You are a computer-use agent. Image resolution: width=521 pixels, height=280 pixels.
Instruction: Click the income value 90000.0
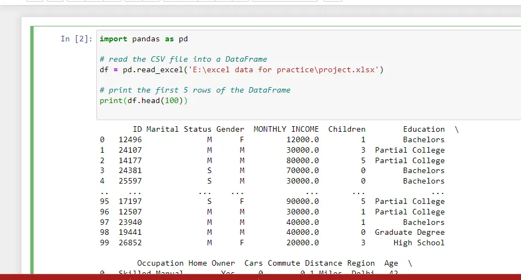(x=303, y=202)
